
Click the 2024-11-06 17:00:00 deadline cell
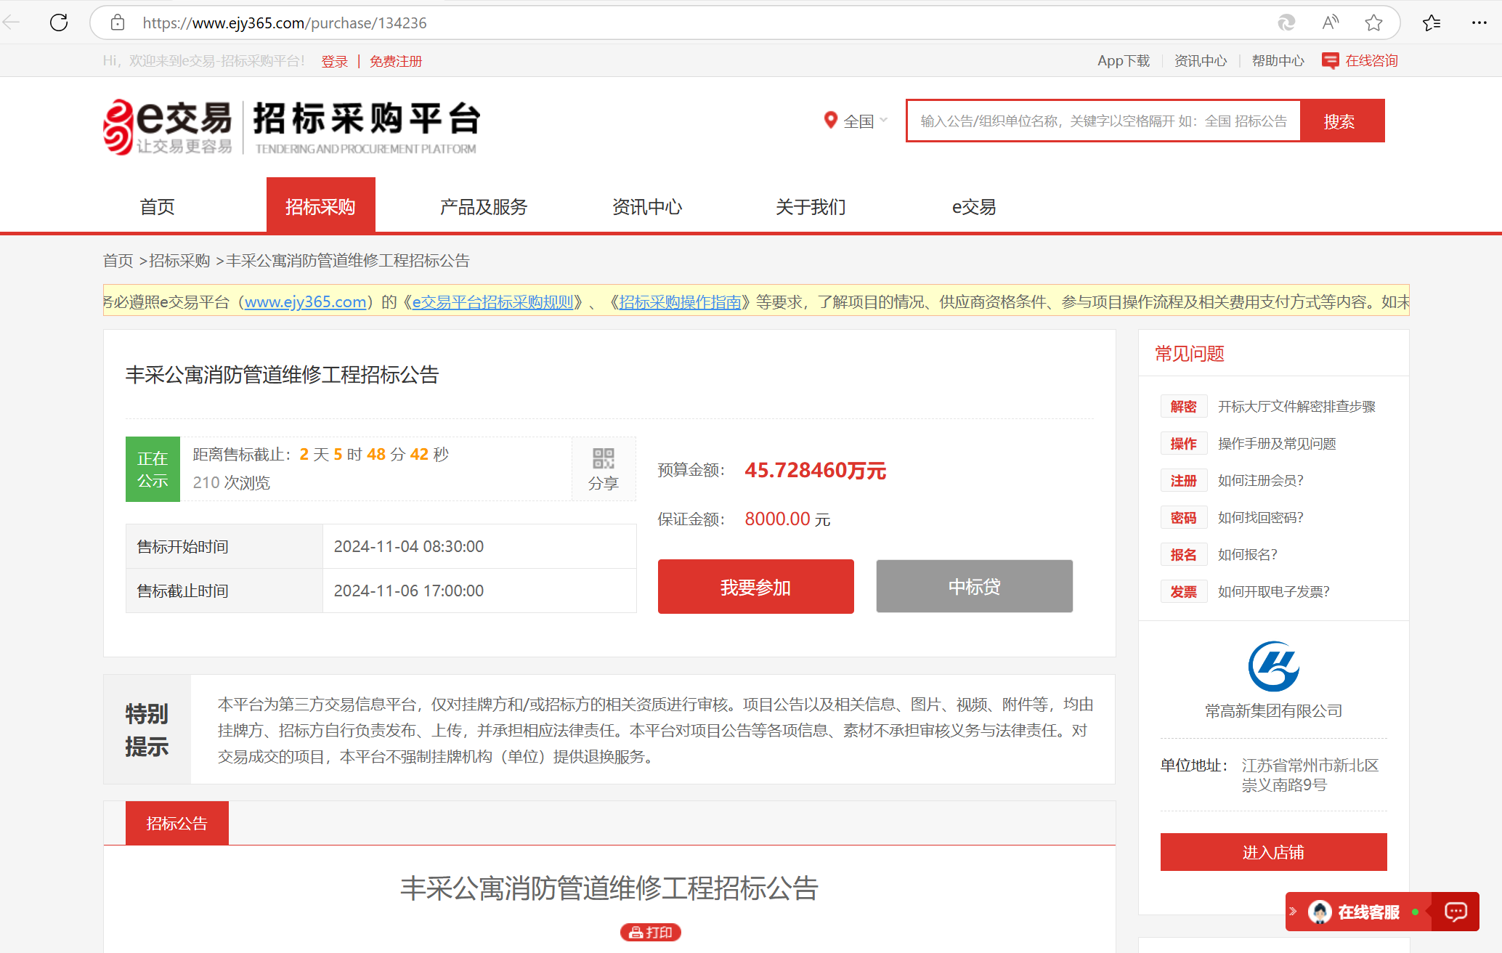point(479,591)
